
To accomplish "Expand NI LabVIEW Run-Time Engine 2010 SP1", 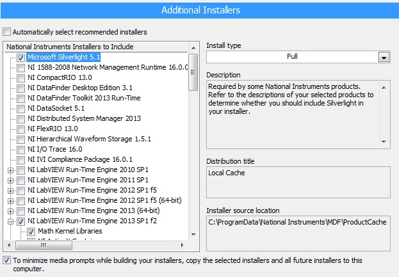I will [x=10, y=170].
